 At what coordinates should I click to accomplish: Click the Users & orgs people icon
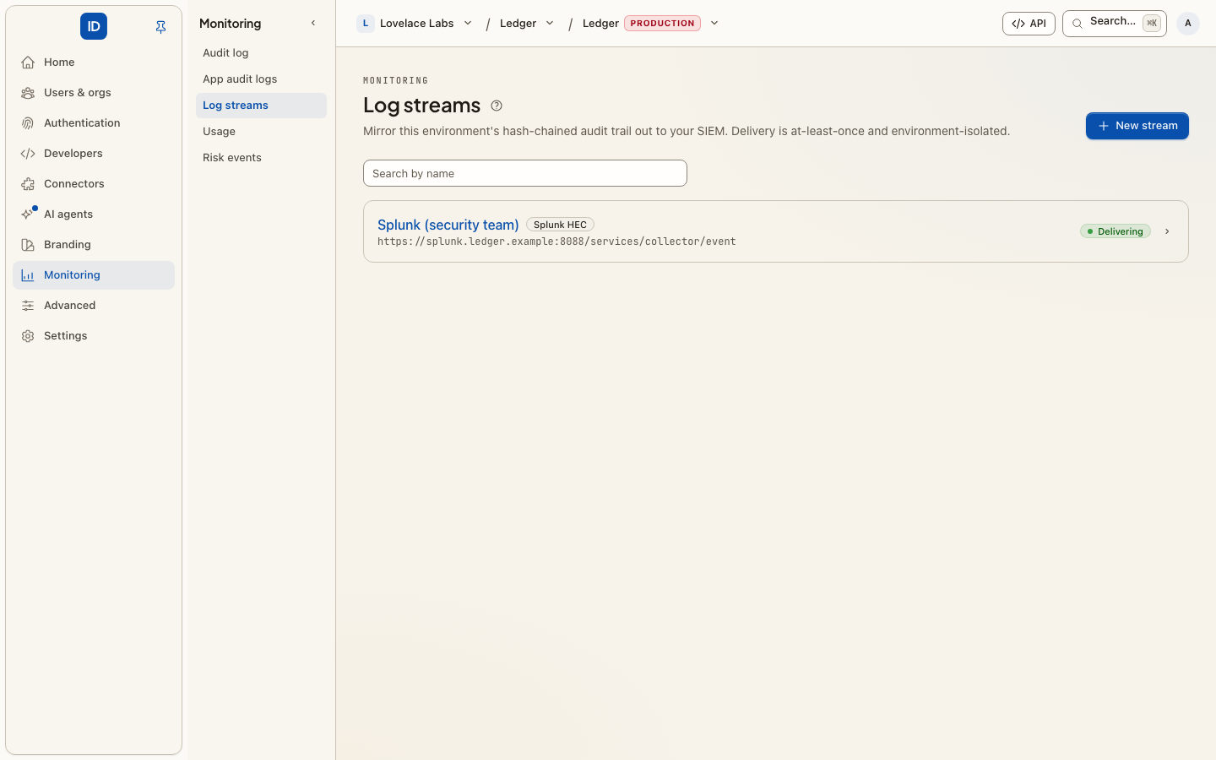[28, 93]
